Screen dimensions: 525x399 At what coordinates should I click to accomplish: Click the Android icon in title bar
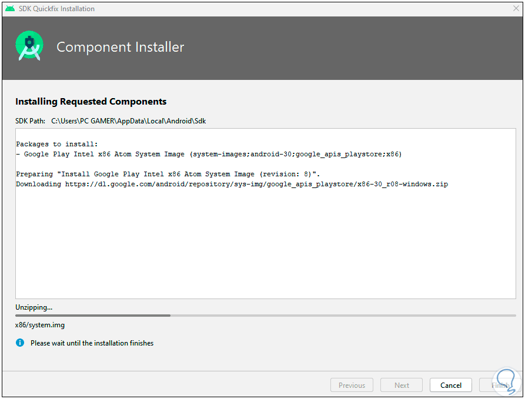point(9,9)
